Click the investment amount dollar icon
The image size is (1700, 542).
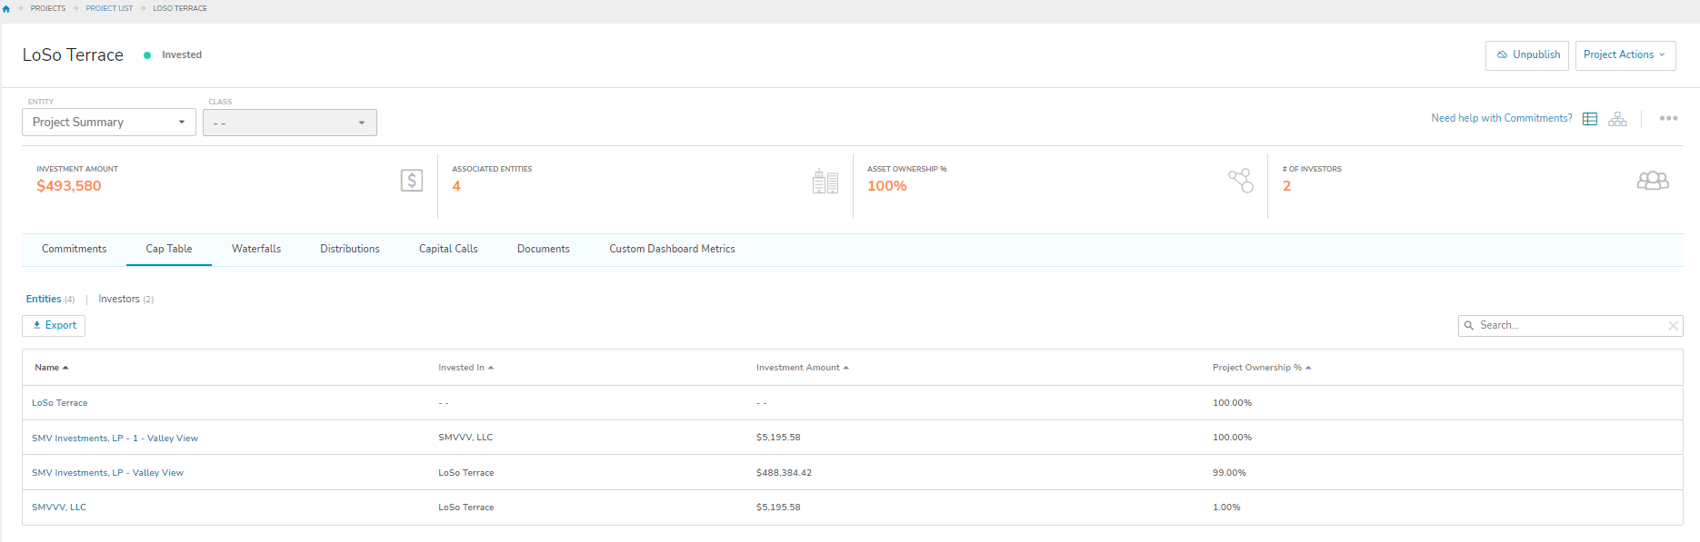pos(412,181)
